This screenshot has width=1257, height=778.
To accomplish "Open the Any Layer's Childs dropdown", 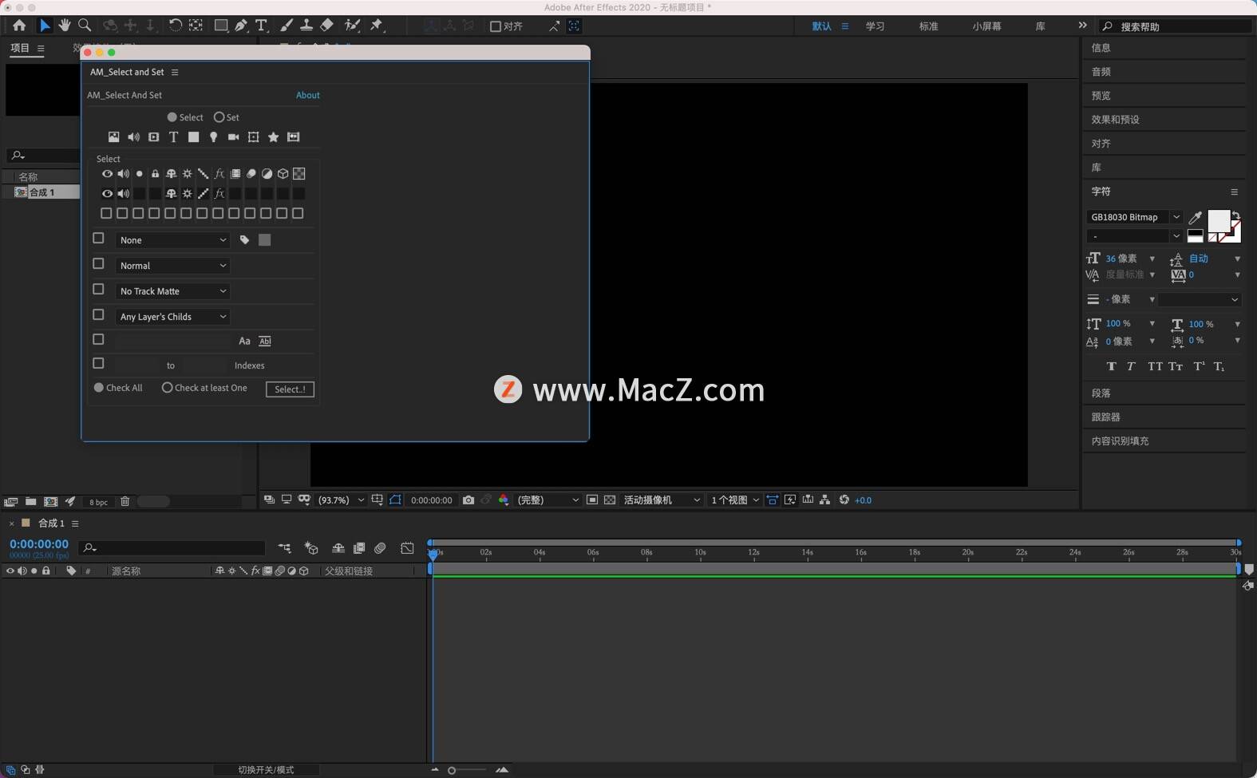I will pyautogui.click(x=172, y=317).
